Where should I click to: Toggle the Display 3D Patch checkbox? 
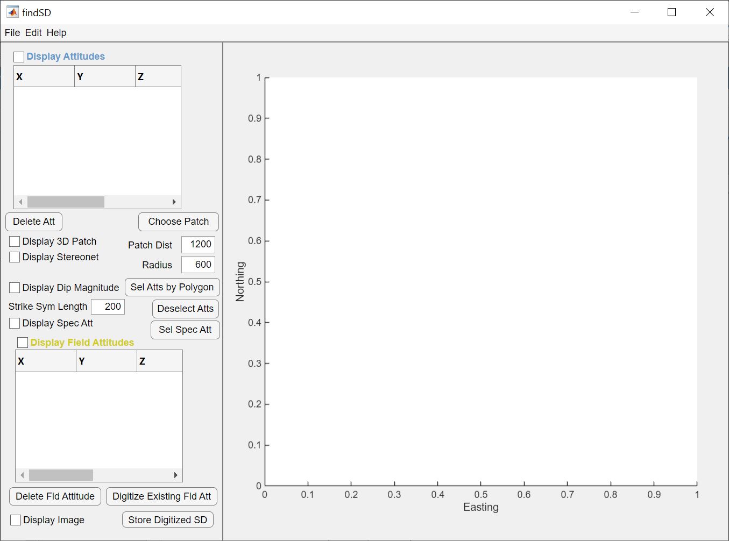click(15, 241)
